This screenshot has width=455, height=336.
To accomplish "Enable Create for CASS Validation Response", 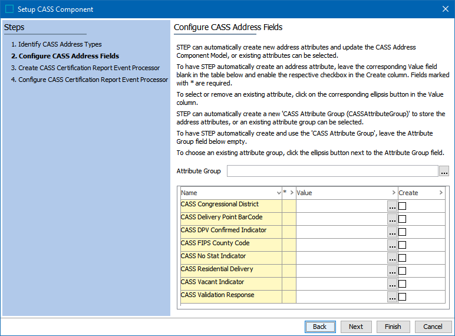I will coord(402,297).
